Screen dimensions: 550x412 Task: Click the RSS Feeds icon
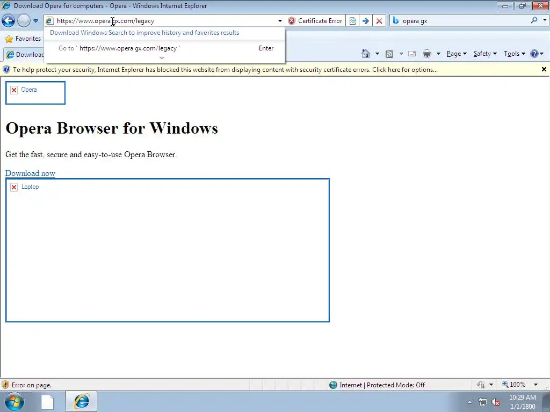pos(389,54)
